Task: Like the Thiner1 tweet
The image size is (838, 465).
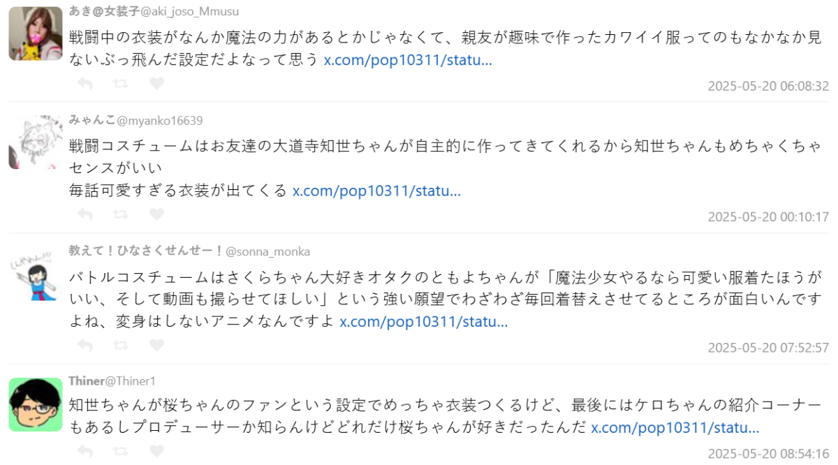Action: (156, 452)
